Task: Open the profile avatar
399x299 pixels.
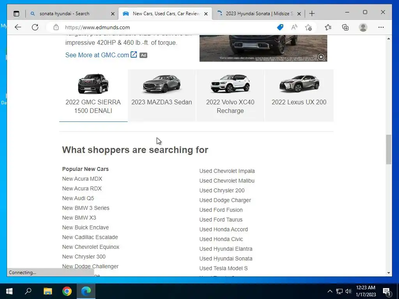Action: (x=363, y=27)
